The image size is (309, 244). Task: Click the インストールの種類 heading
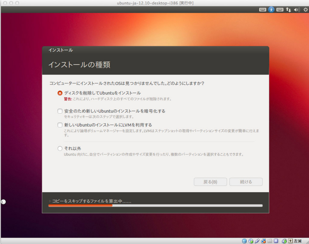[79, 64]
